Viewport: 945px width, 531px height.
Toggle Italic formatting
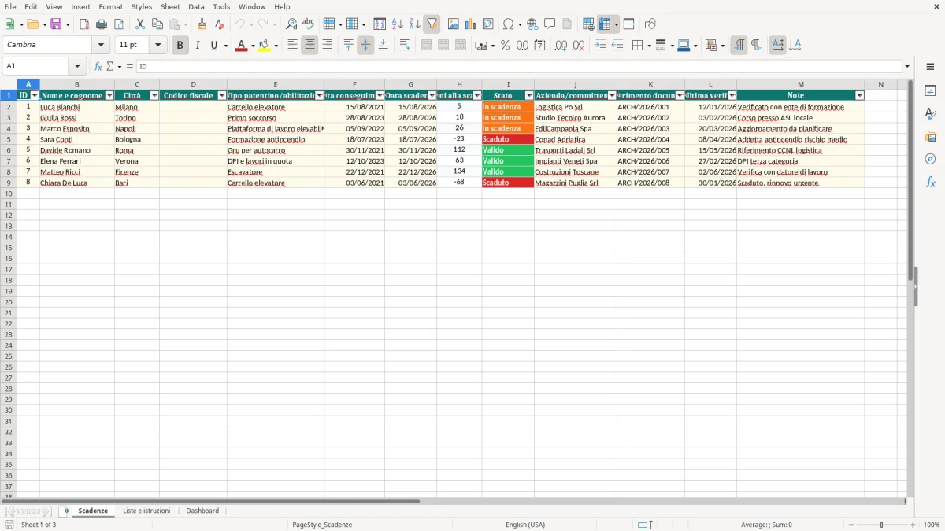click(x=197, y=46)
